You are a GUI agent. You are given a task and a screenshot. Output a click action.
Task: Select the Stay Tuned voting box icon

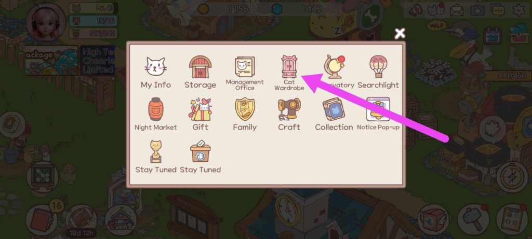200,152
